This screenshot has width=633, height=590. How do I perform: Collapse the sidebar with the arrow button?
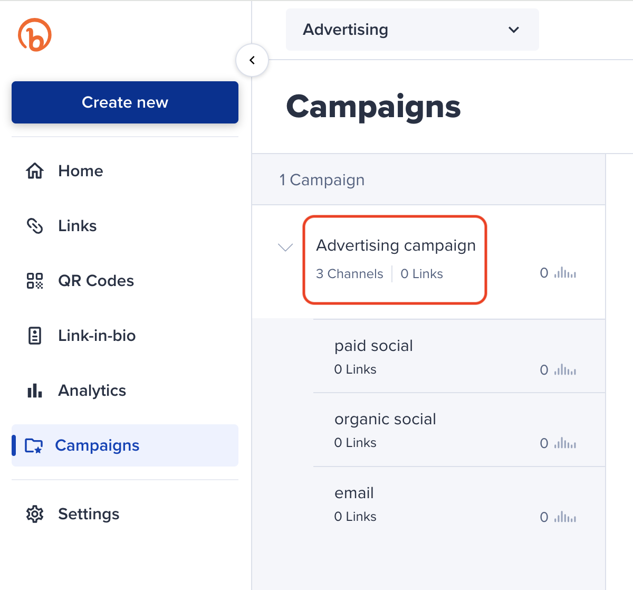point(252,60)
